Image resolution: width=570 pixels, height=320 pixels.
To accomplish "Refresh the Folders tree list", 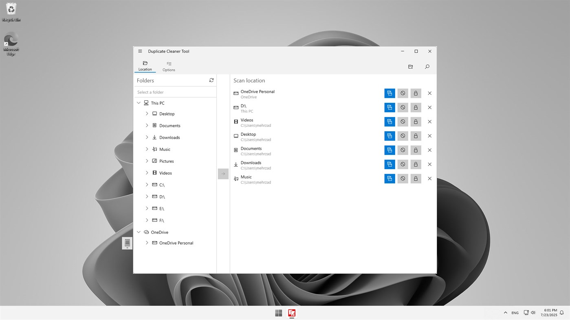I will (x=211, y=80).
